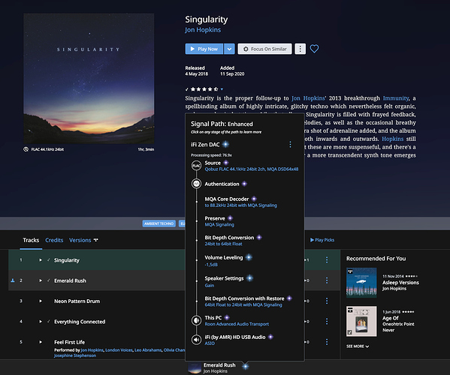This screenshot has height=375, width=450.
Task: Switch to the Tracks tab
Action: (x=31, y=240)
